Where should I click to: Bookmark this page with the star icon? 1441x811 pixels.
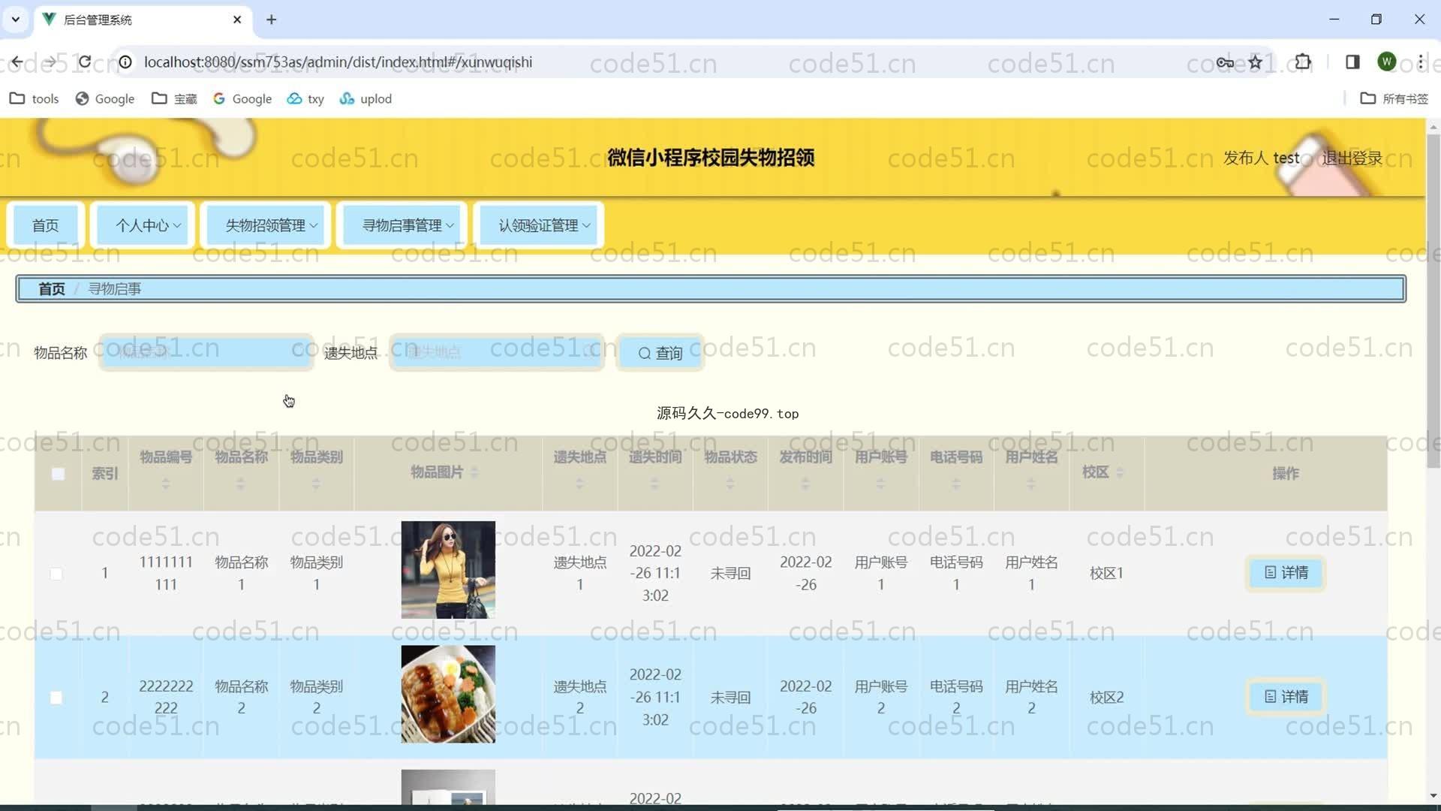click(1256, 62)
